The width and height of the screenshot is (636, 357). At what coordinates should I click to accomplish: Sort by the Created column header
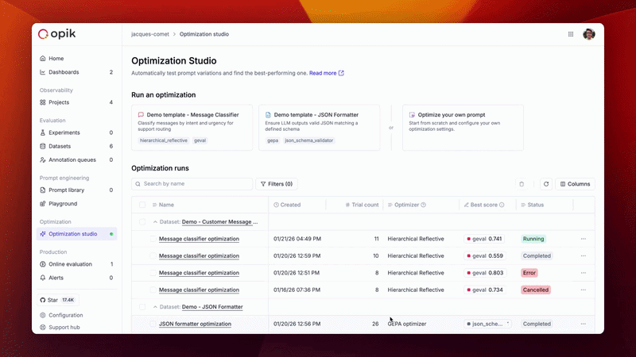coord(287,205)
